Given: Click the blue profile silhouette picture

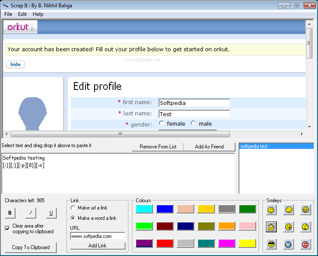Looking at the screenshot, I should [x=33, y=113].
